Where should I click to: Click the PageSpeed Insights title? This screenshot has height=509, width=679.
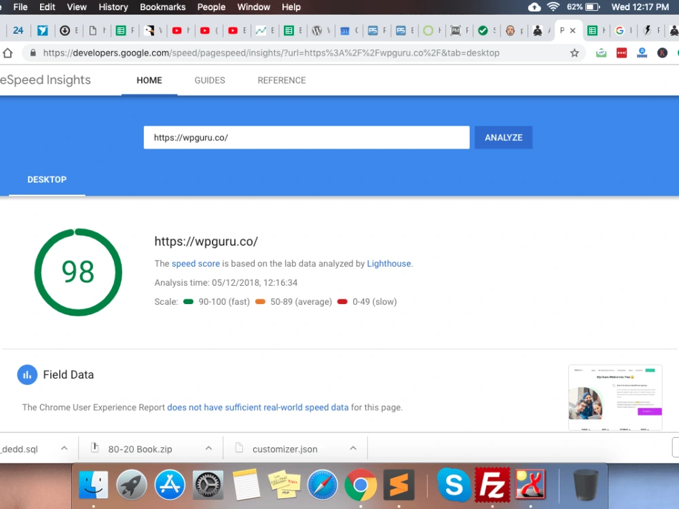(45, 79)
